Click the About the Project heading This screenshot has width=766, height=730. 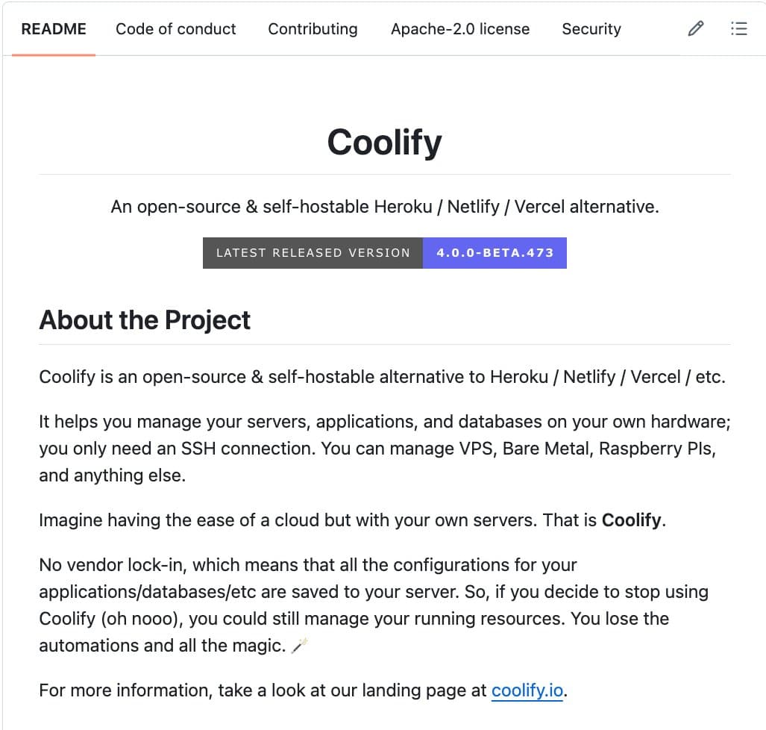[x=145, y=319]
